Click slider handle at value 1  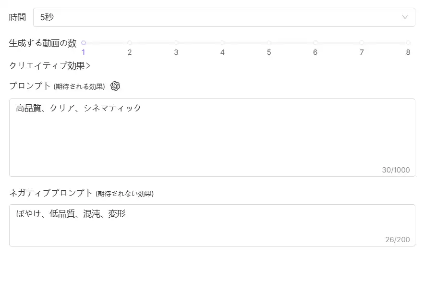[x=84, y=43]
